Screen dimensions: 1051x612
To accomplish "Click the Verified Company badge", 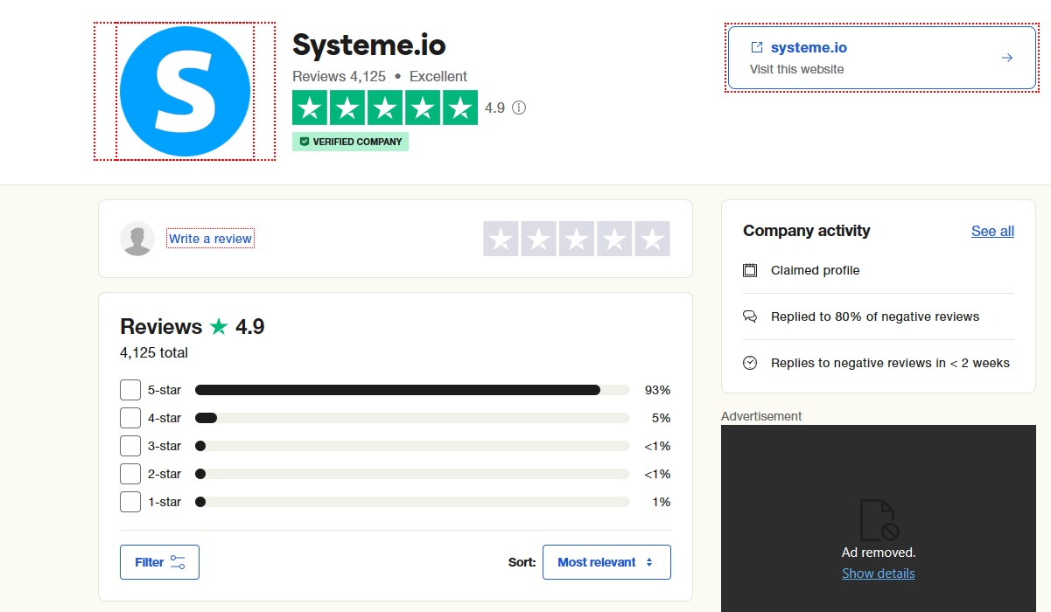I will click(350, 142).
